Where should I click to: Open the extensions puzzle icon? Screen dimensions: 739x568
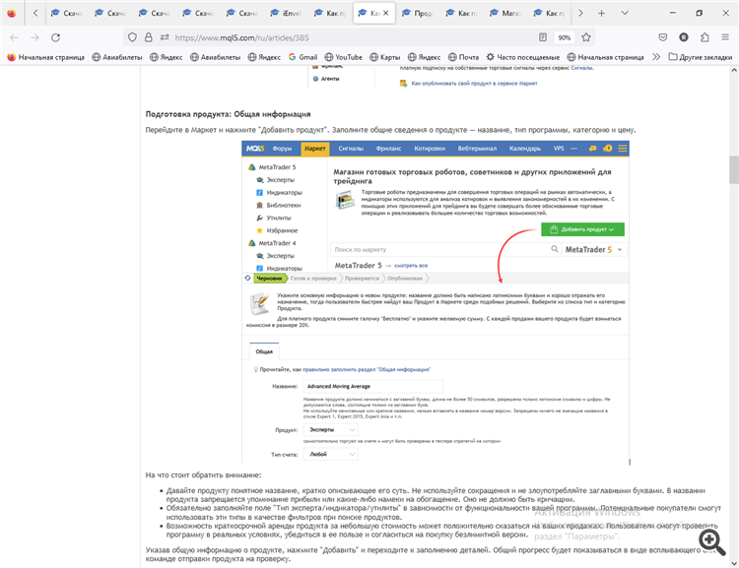coord(705,37)
